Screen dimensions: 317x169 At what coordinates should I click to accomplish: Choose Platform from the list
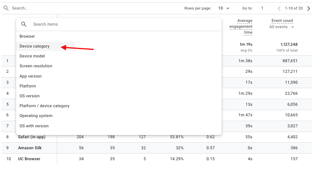tap(28, 86)
